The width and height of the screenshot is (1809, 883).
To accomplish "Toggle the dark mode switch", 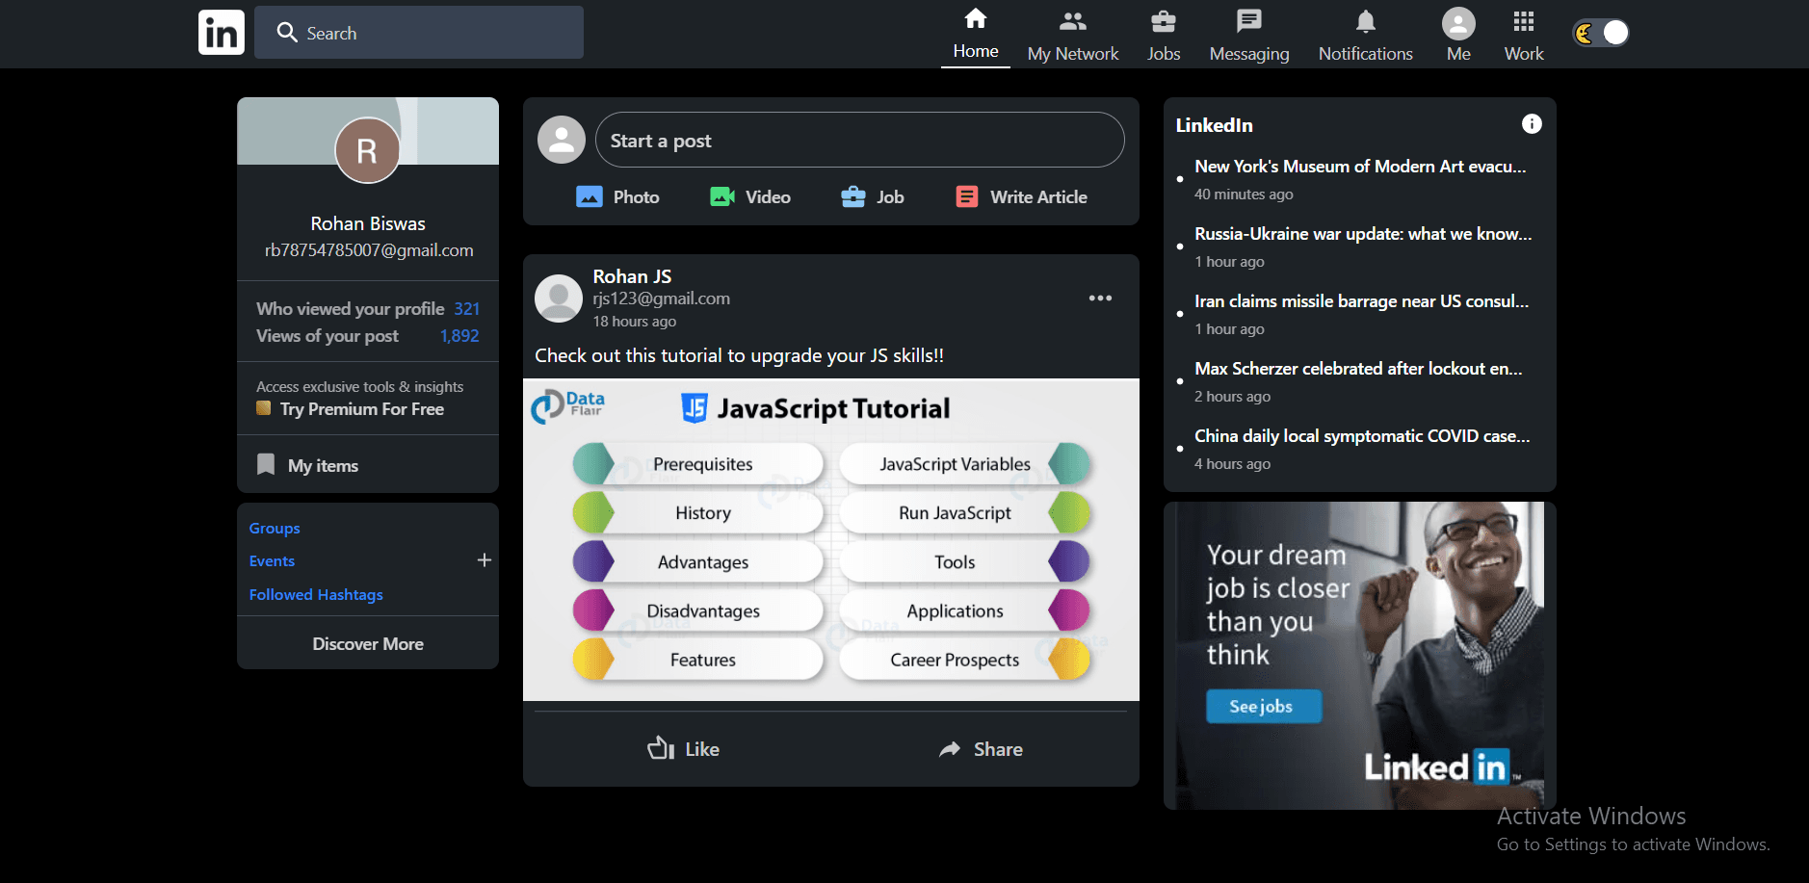I will [1601, 33].
